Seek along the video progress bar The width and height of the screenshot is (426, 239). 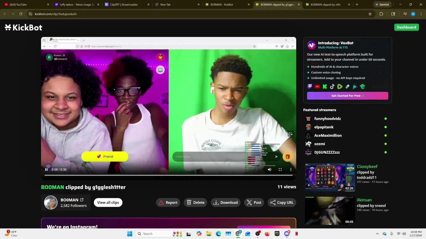pyautogui.click(x=168, y=175)
